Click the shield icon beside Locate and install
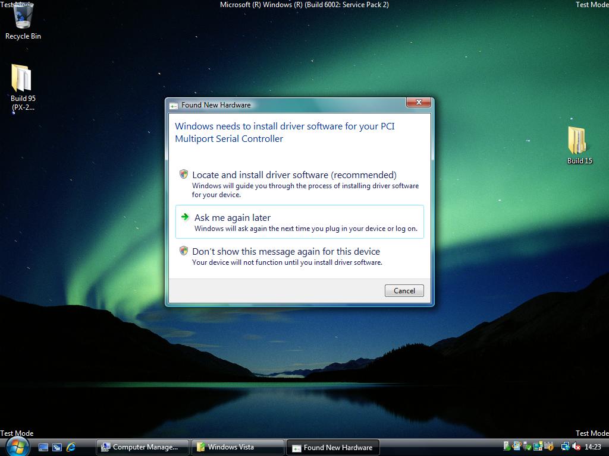609x456 pixels. [183, 174]
